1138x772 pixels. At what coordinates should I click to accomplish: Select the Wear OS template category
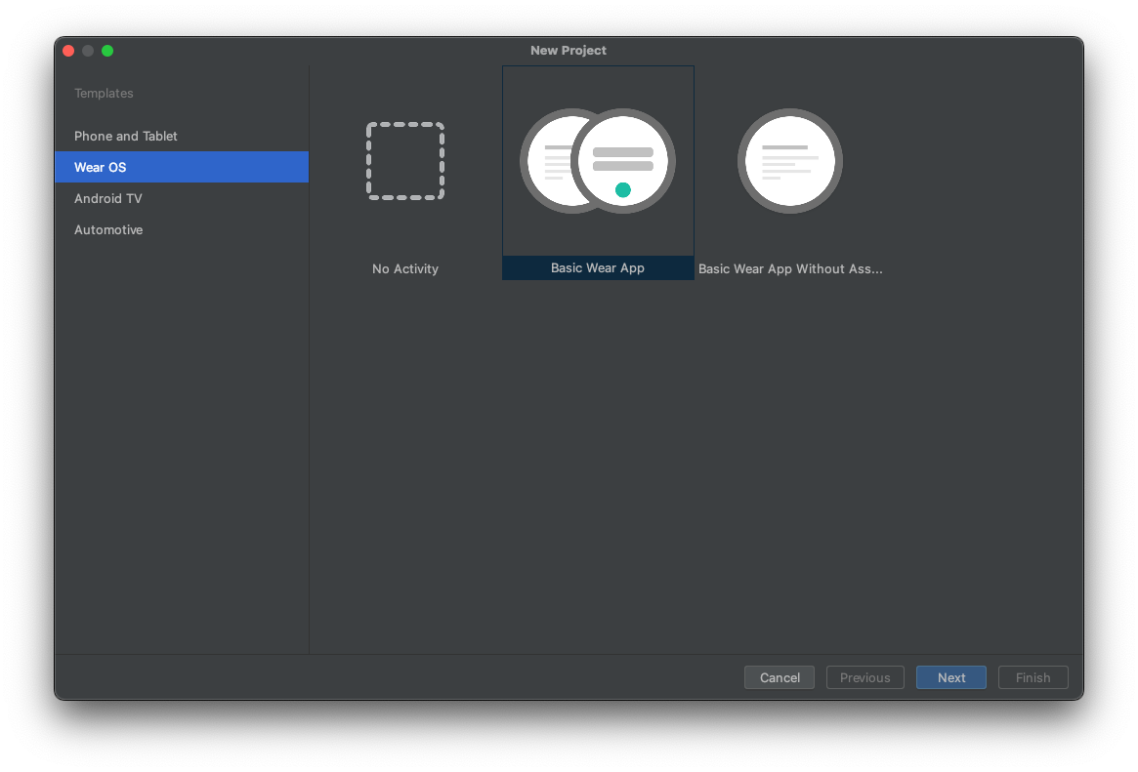(182, 168)
